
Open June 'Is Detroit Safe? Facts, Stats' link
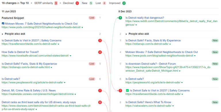pos(29,64)
